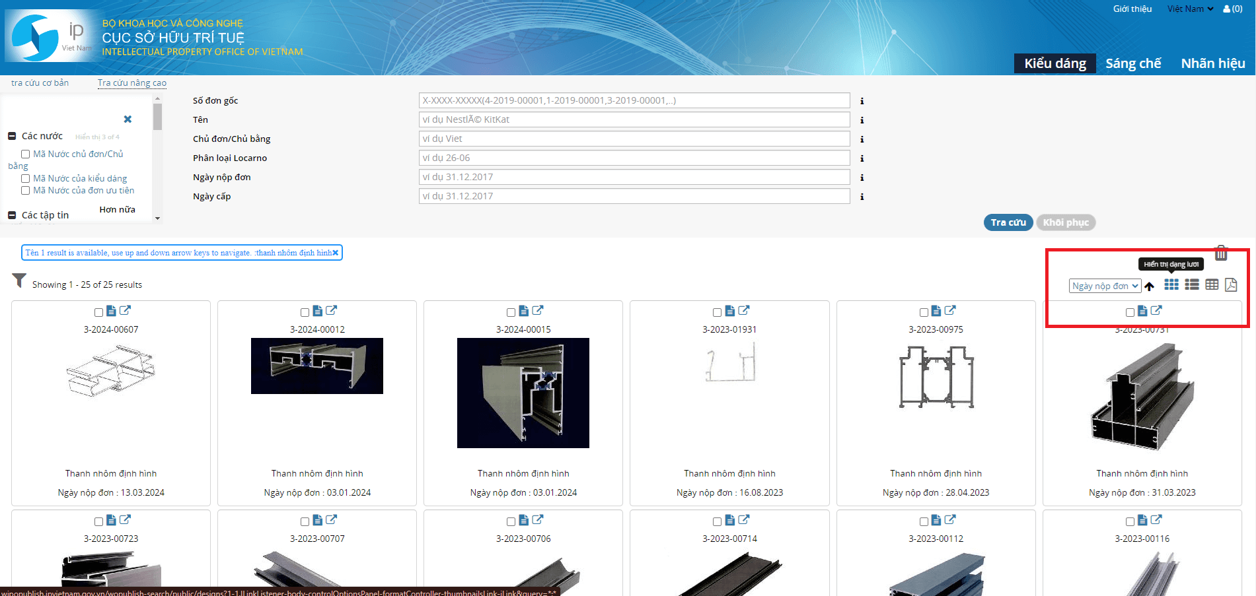This screenshot has width=1256, height=596.
Task: Switch to Sáng chế tab
Action: tap(1133, 63)
